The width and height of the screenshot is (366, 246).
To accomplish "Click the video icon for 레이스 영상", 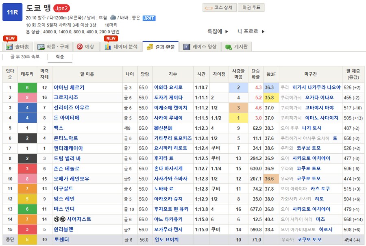I will tap(187, 47).
